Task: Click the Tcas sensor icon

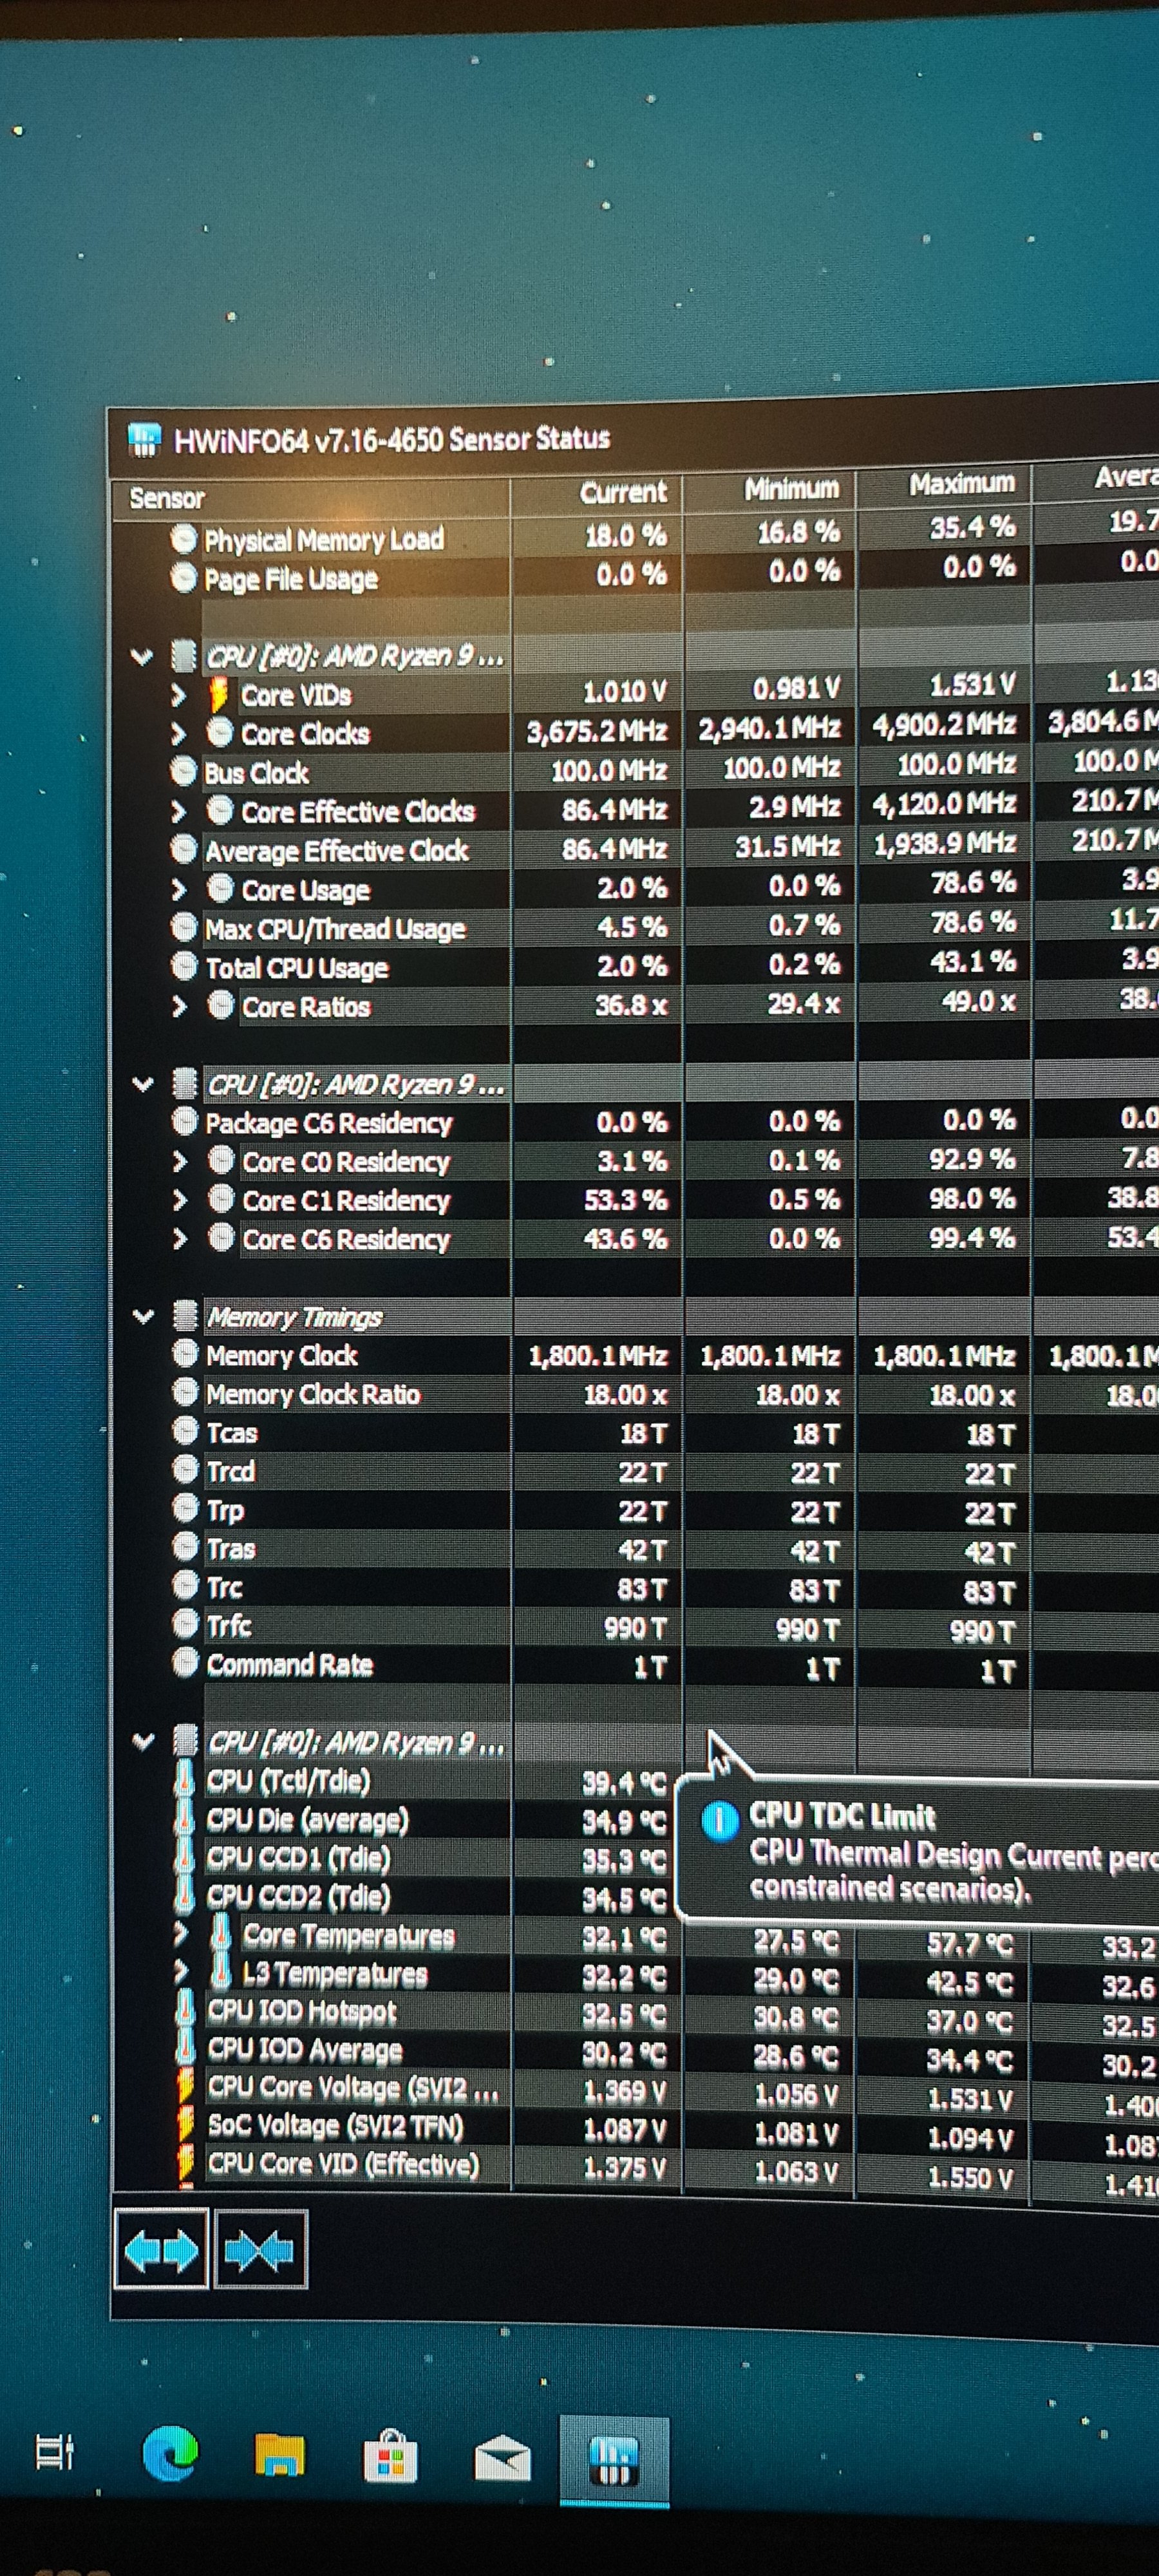Action: point(186,1431)
